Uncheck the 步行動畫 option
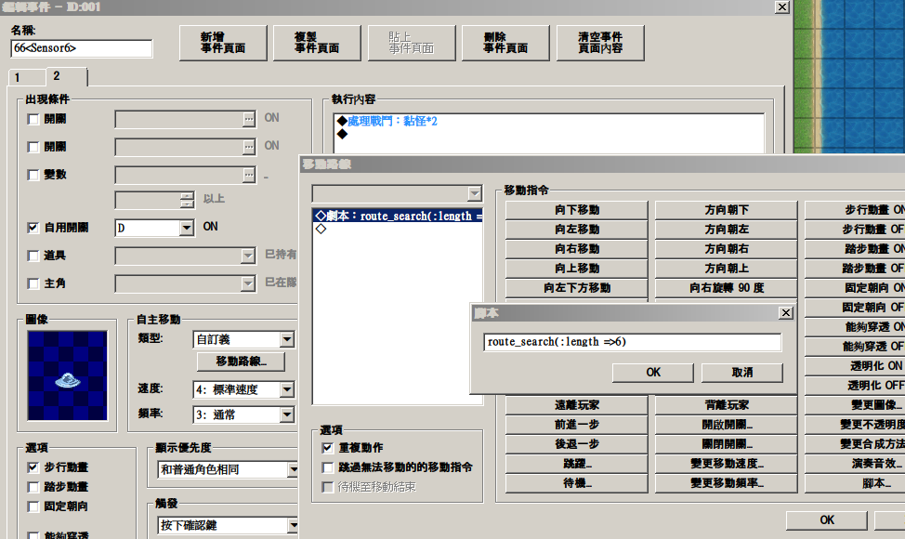 [33, 467]
